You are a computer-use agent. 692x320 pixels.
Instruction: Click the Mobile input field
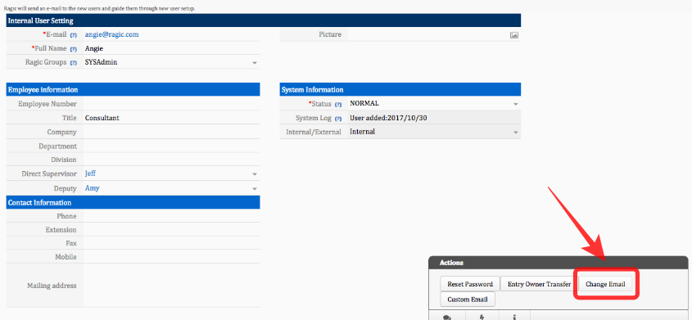(x=171, y=257)
